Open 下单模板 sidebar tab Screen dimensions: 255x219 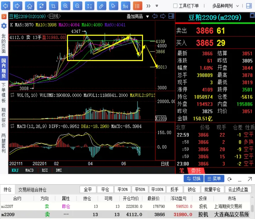pyautogui.click(x=4, y=93)
